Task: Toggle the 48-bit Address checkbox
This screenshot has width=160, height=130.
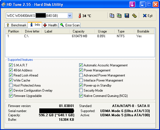Action: click(x=11, y=70)
